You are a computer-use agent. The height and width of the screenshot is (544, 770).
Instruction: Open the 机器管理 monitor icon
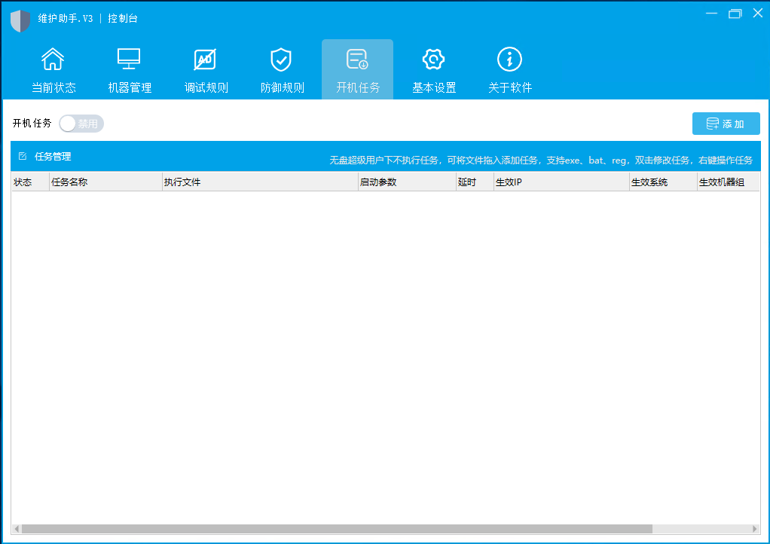pyautogui.click(x=129, y=60)
